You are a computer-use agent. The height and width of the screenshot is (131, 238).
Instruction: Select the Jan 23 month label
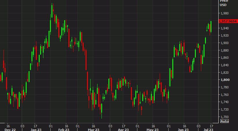pyautogui.click(x=36, y=130)
